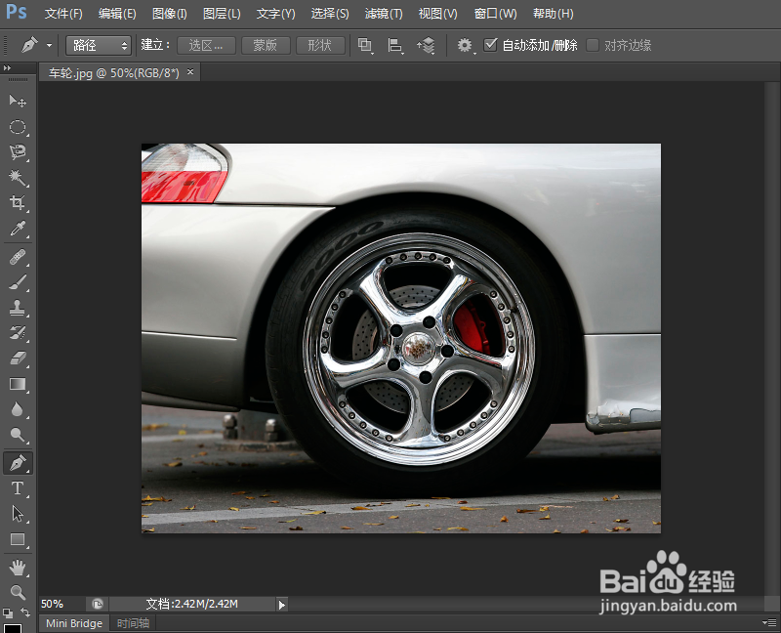Click the 形状 button
Image resolution: width=781 pixels, height=633 pixels.
pyautogui.click(x=320, y=45)
